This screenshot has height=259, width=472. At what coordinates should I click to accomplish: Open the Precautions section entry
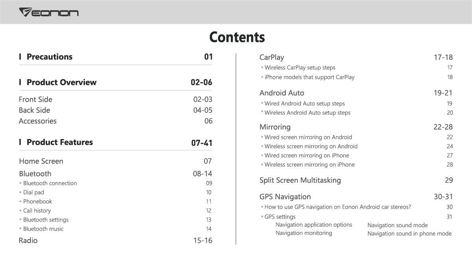tap(50, 57)
